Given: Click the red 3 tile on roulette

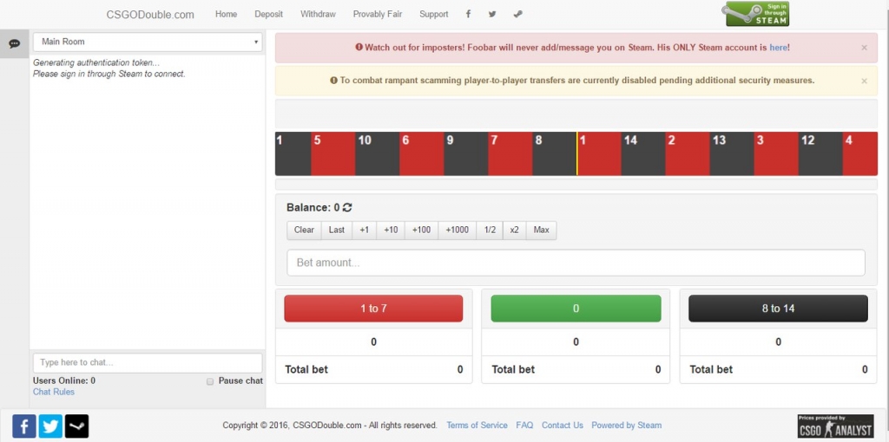Looking at the screenshot, I should pyautogui.click(x=776, y=154).
